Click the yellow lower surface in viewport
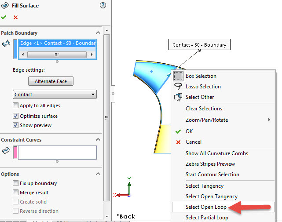This screenshot has height=222, width=282. 163,139
